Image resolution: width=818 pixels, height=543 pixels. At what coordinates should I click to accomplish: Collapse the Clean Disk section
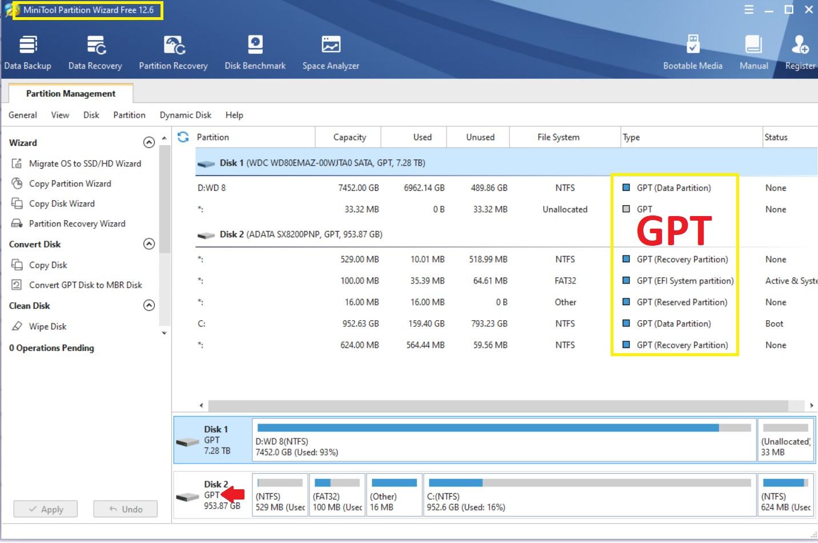pos(149,305)
